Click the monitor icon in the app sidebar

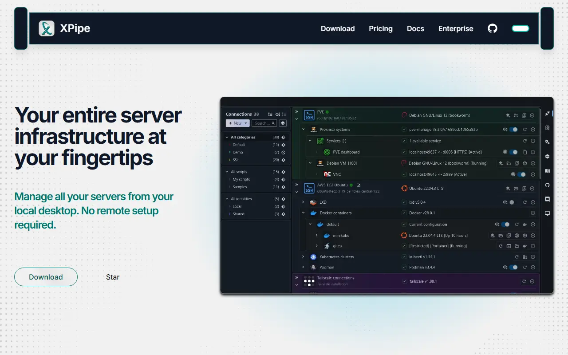(x=547, y=213)
